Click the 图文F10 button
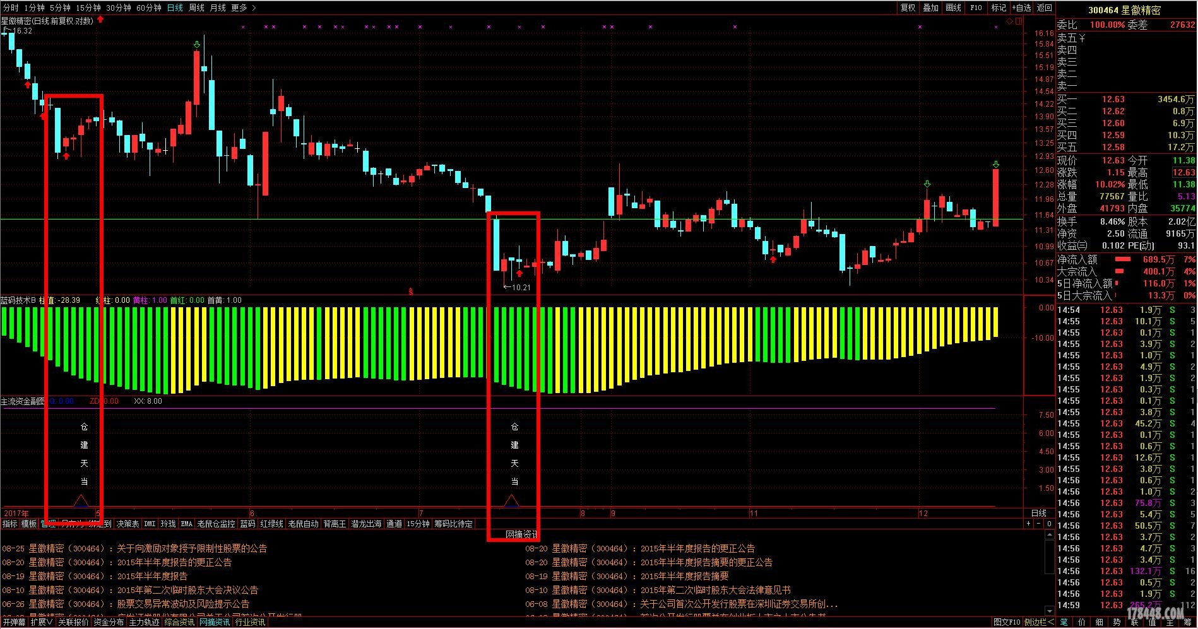Screen dimensions: 1198x629 [x=1007, y=623]
